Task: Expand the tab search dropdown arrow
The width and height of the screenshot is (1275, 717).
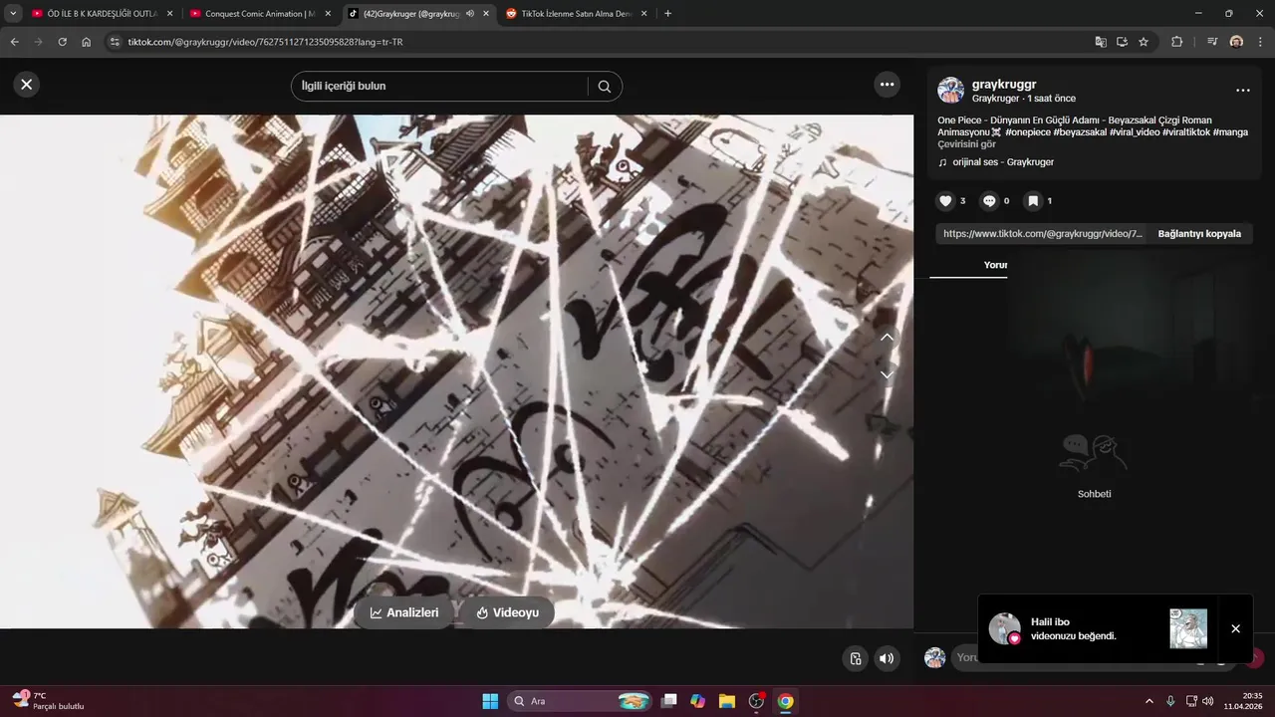Action: pyautogui.click(x=13, y=14)
